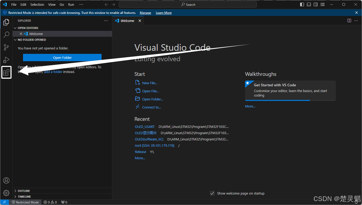Open the Source Control view
This screenshot has height=205, width=362.
6,47
